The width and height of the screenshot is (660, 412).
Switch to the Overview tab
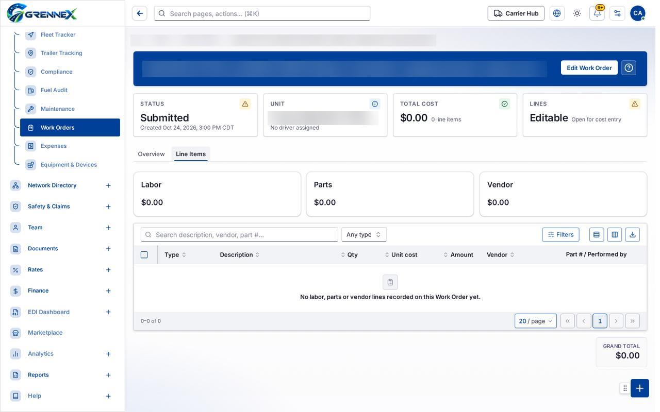click(x=151, y=154)
